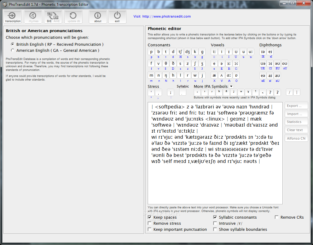The image size is (313, 245).
Task: Switch BrE/AmE pronunciation toolbar icon
Action: pos(53,17)
